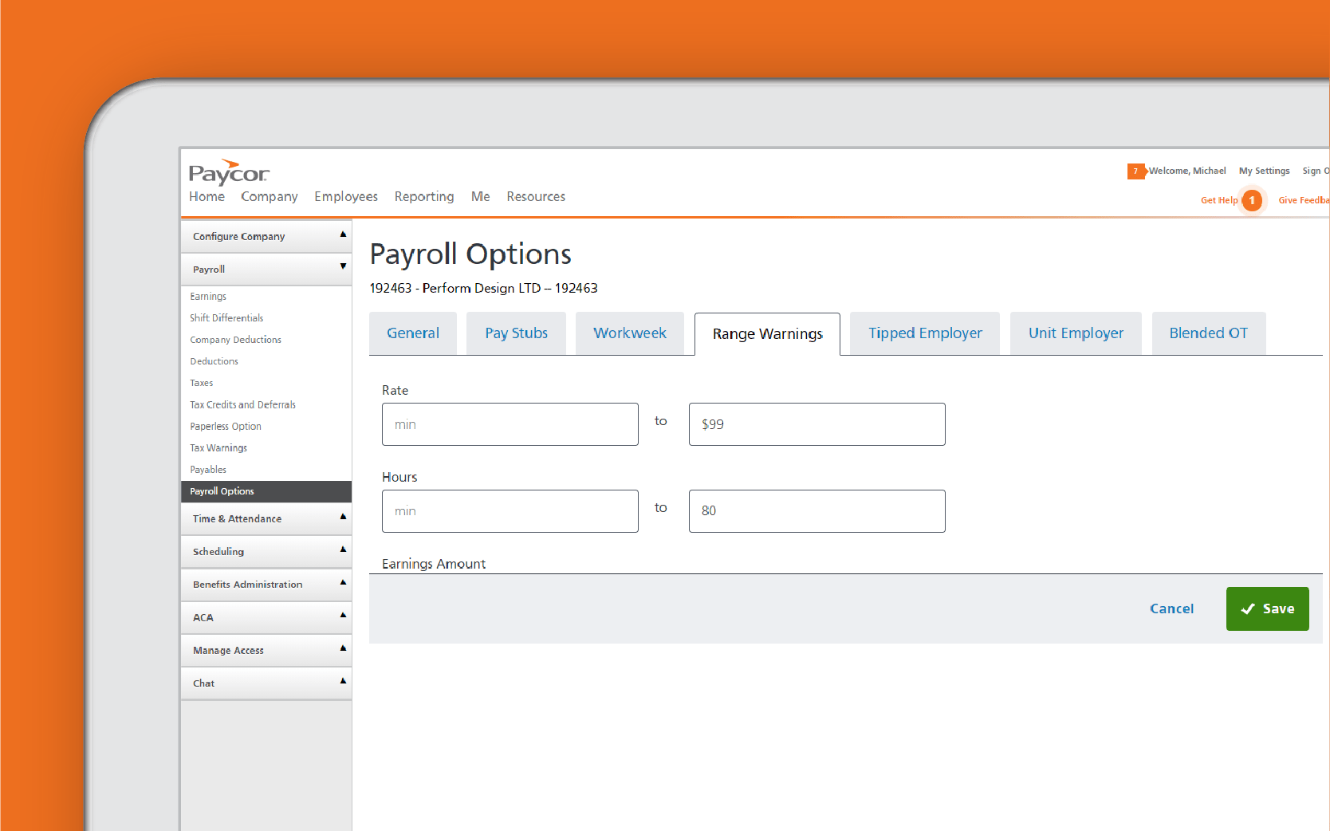Expand the Configure Company section

coord(266,237)
